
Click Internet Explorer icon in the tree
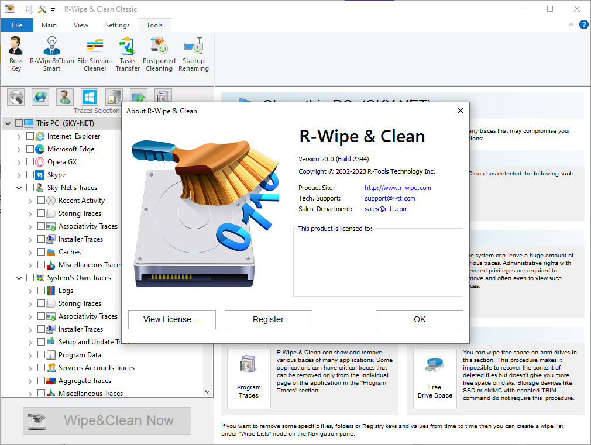40,136
